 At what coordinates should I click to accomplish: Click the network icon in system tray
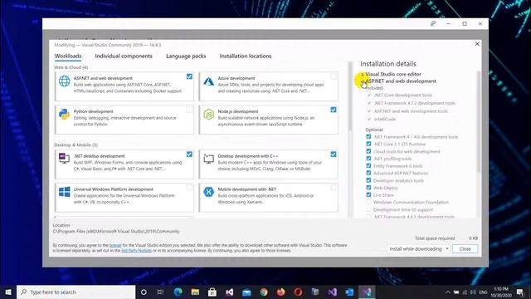tap(465, 292)
